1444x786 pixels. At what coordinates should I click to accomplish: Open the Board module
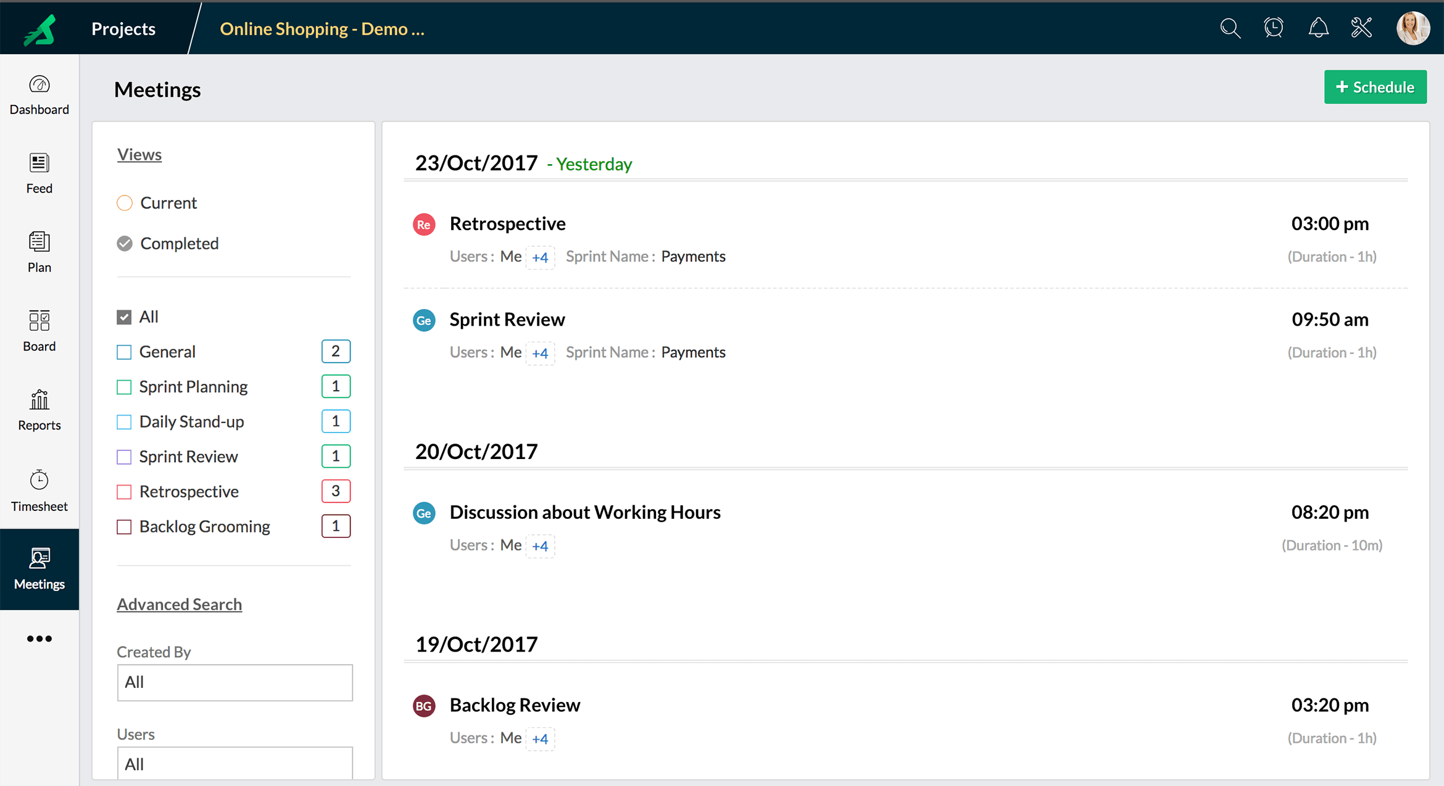(x=39, y=331)
